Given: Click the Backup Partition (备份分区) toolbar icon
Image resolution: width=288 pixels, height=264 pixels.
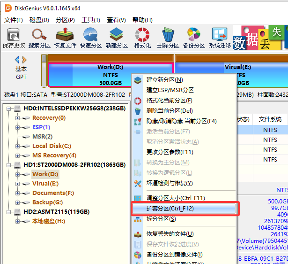Looking at the screenshot, I should pos(194,38).
